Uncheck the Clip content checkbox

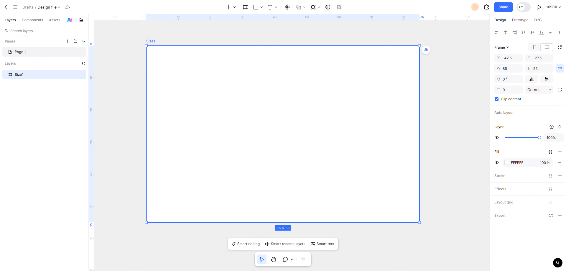click(x=497, y=99)
